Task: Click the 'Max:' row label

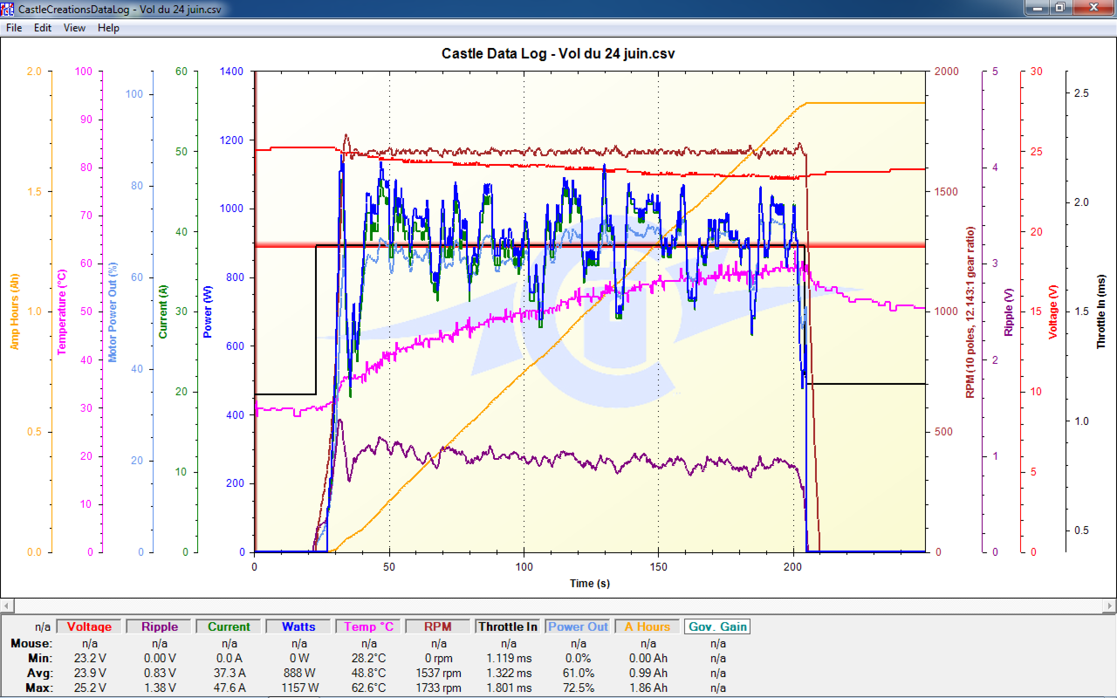Action: click(x=39, y=688)
